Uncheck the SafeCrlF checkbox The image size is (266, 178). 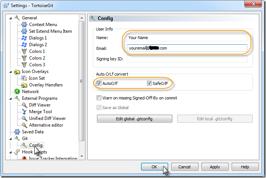pos(149,83)
